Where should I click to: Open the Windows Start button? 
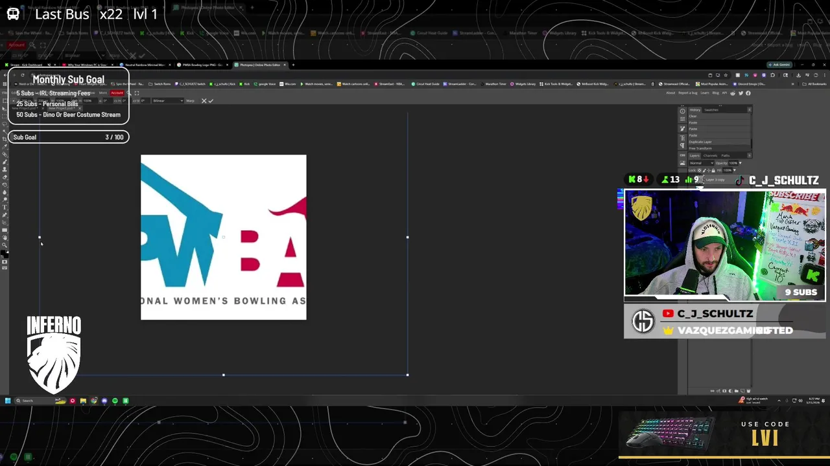[x=8, y=401]
